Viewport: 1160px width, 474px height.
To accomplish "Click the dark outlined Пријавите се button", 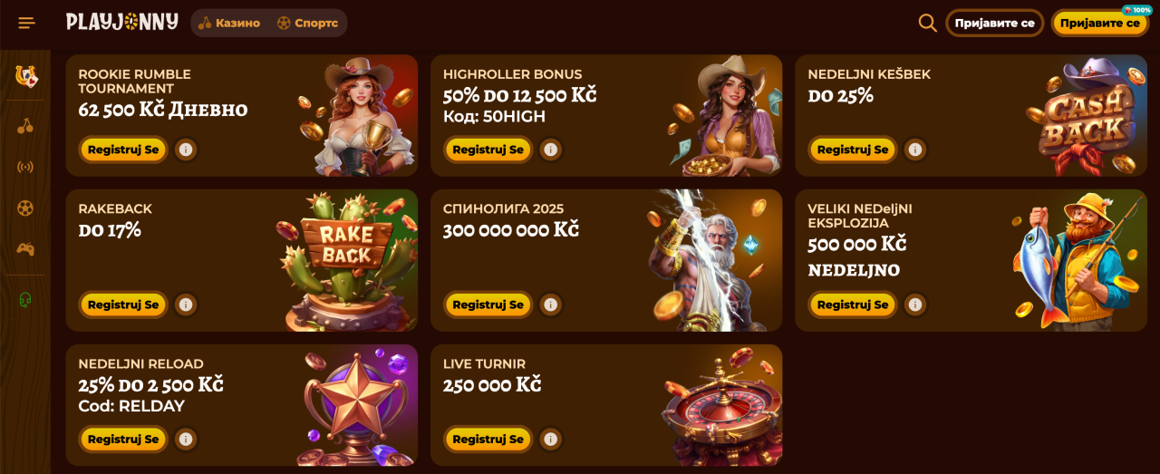I will click(994, 23).
